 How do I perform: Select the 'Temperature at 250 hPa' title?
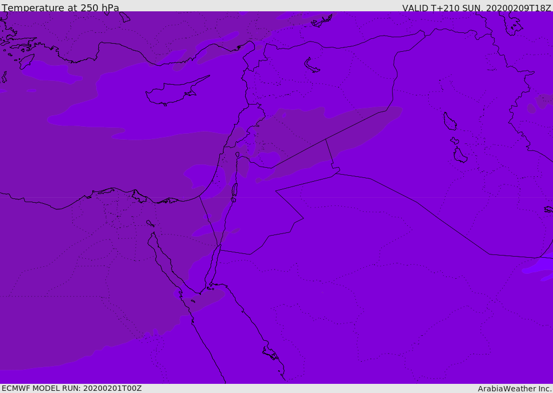60,8
